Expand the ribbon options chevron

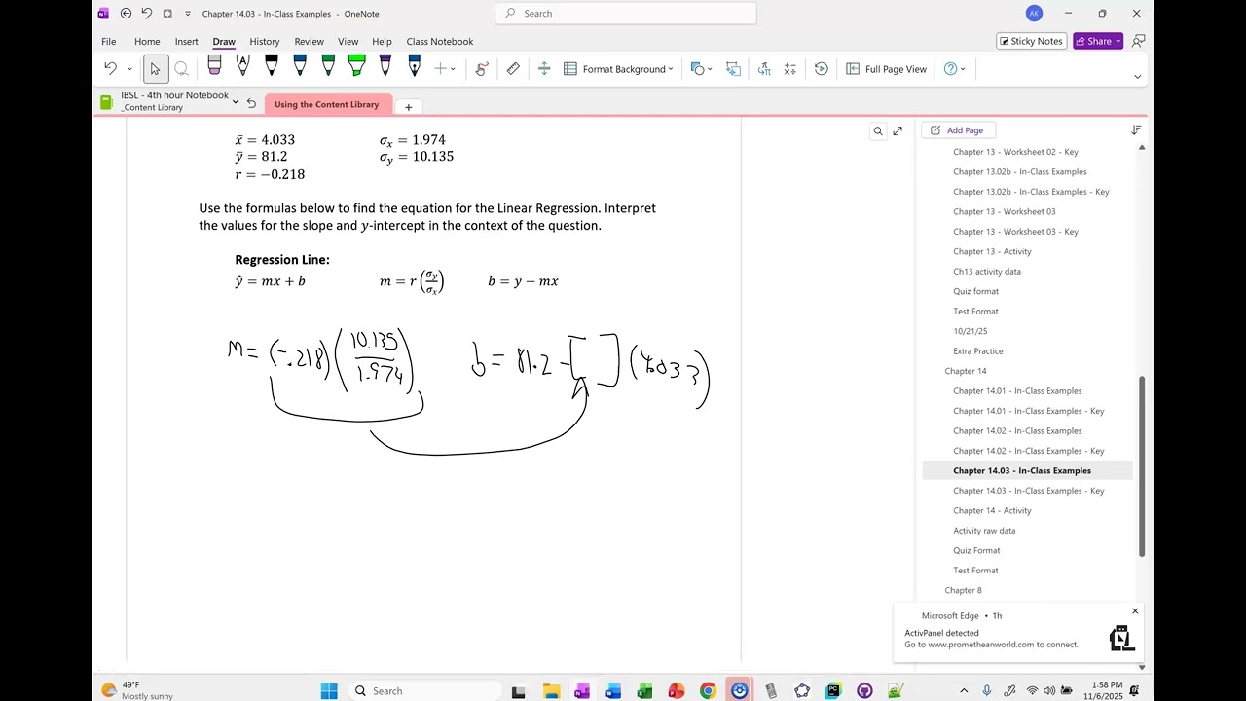pos(1137,77)
